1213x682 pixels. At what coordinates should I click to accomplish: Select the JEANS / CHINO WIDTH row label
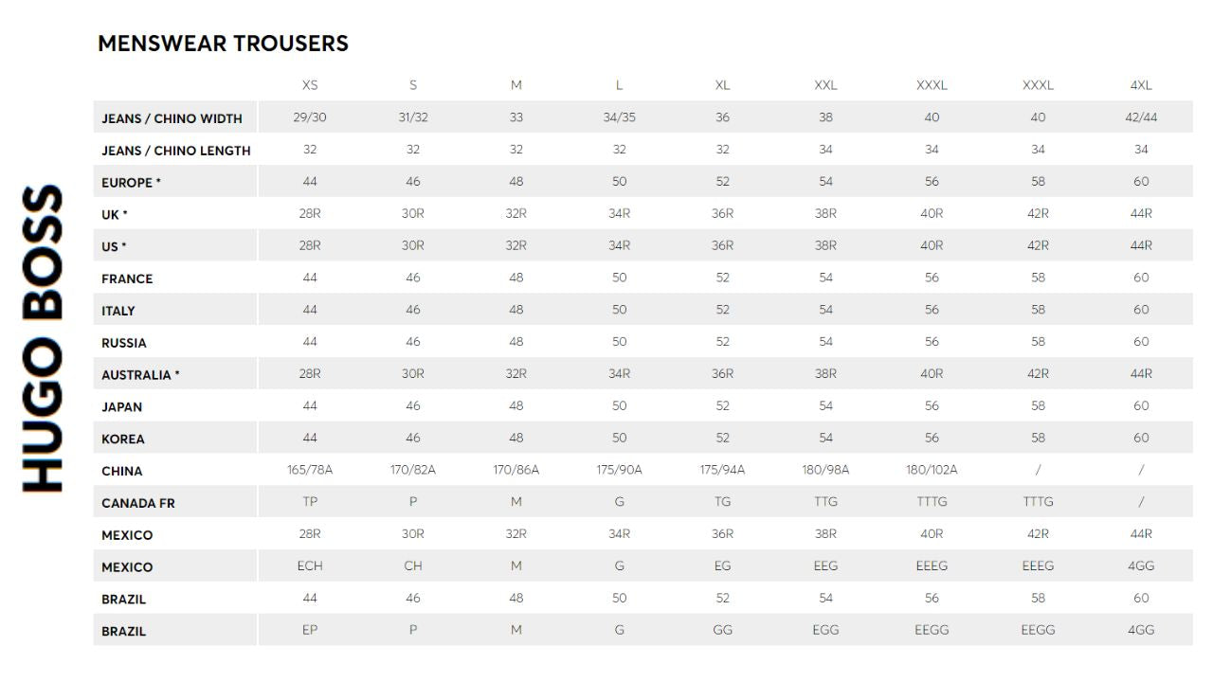point(172,118)
